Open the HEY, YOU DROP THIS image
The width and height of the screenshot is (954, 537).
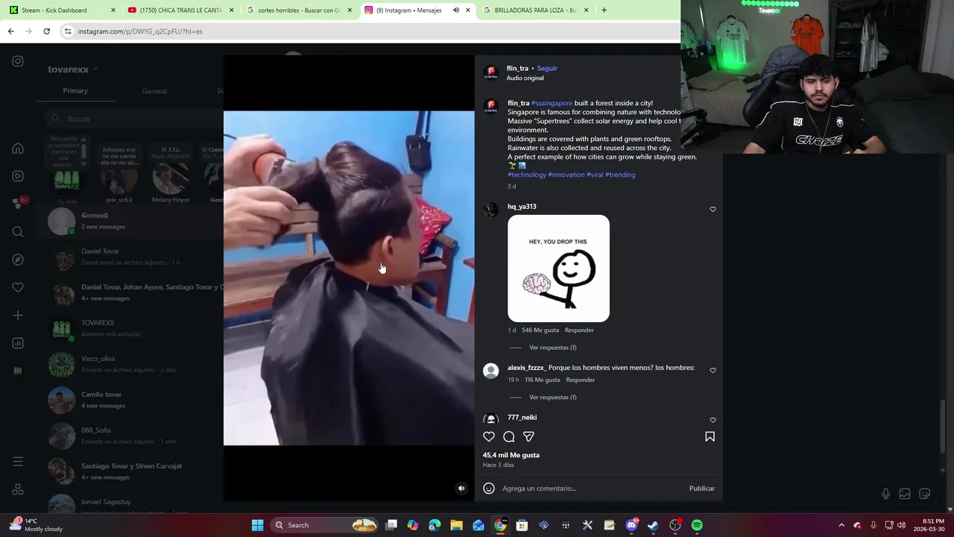point(558,268)
